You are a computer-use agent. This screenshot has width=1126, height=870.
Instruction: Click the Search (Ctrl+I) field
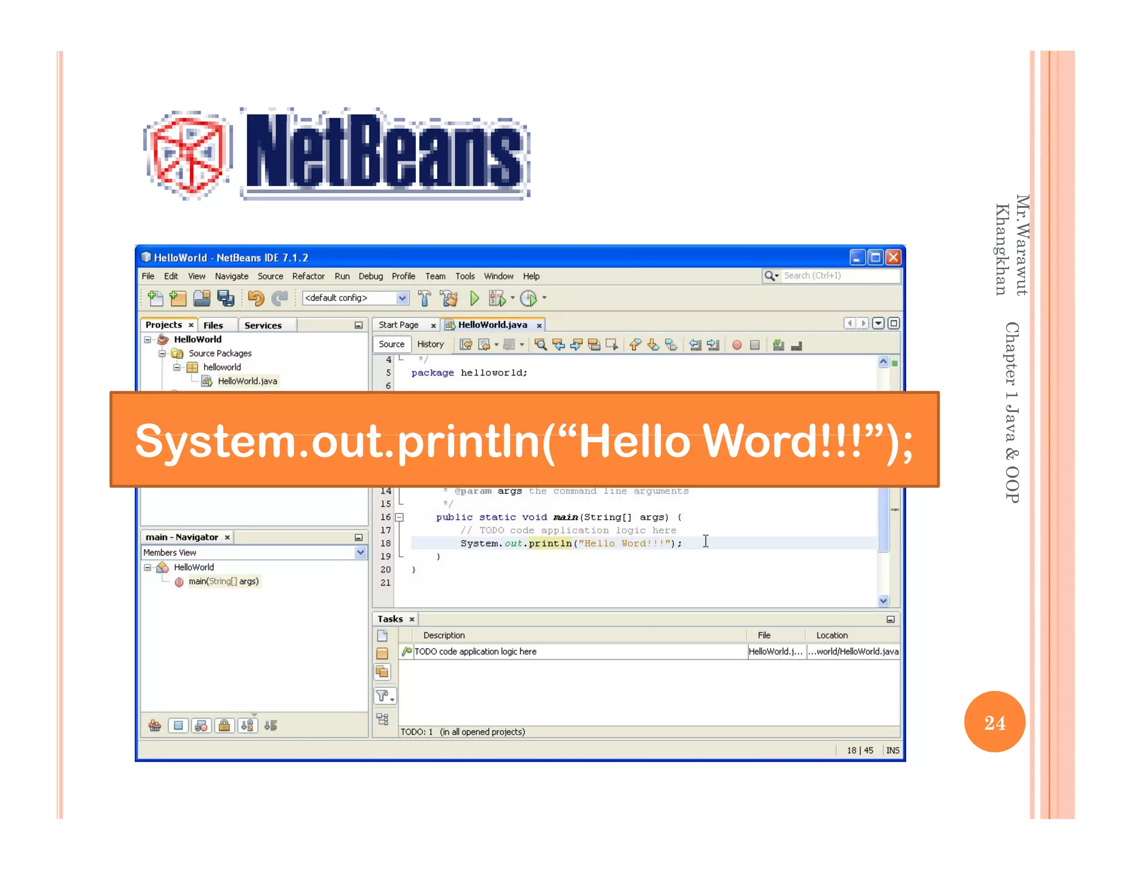pyautogui.click(x=841, y=276)
